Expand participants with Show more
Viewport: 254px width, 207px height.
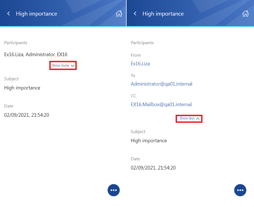tap(63, 66)
